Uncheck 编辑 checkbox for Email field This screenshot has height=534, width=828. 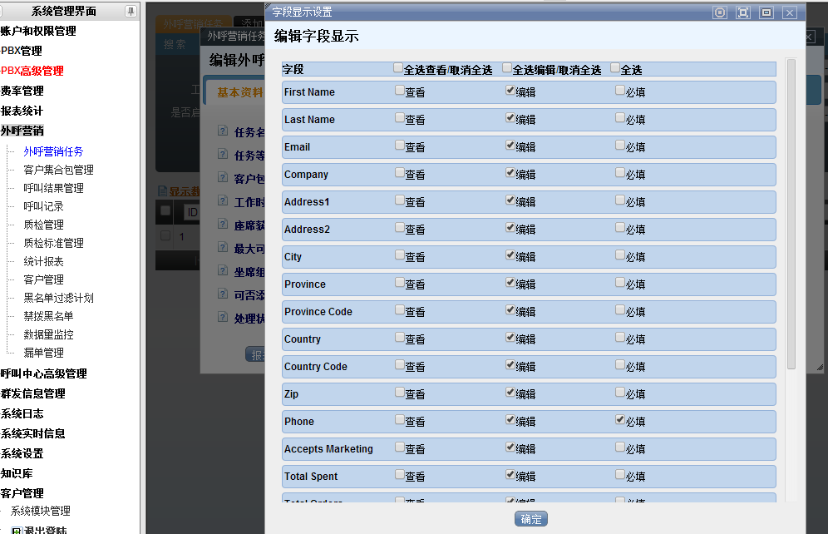tap(510, 146)
